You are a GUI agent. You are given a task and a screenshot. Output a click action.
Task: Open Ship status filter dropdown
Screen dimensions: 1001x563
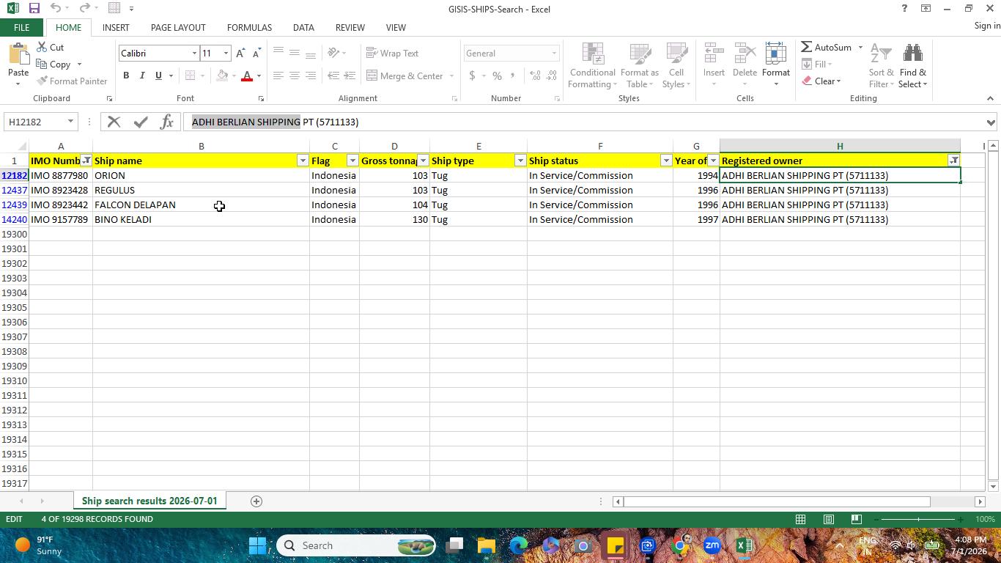point(666,161)
